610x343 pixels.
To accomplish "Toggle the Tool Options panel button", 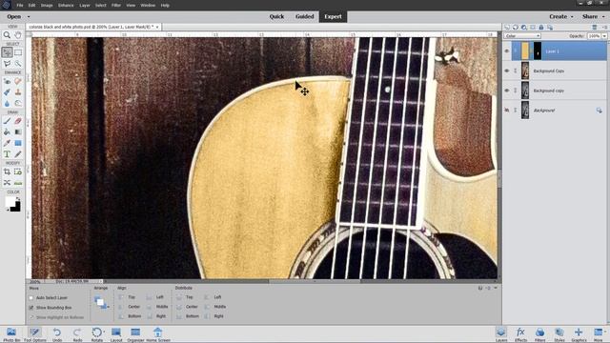I will click(x=34, y=334).
